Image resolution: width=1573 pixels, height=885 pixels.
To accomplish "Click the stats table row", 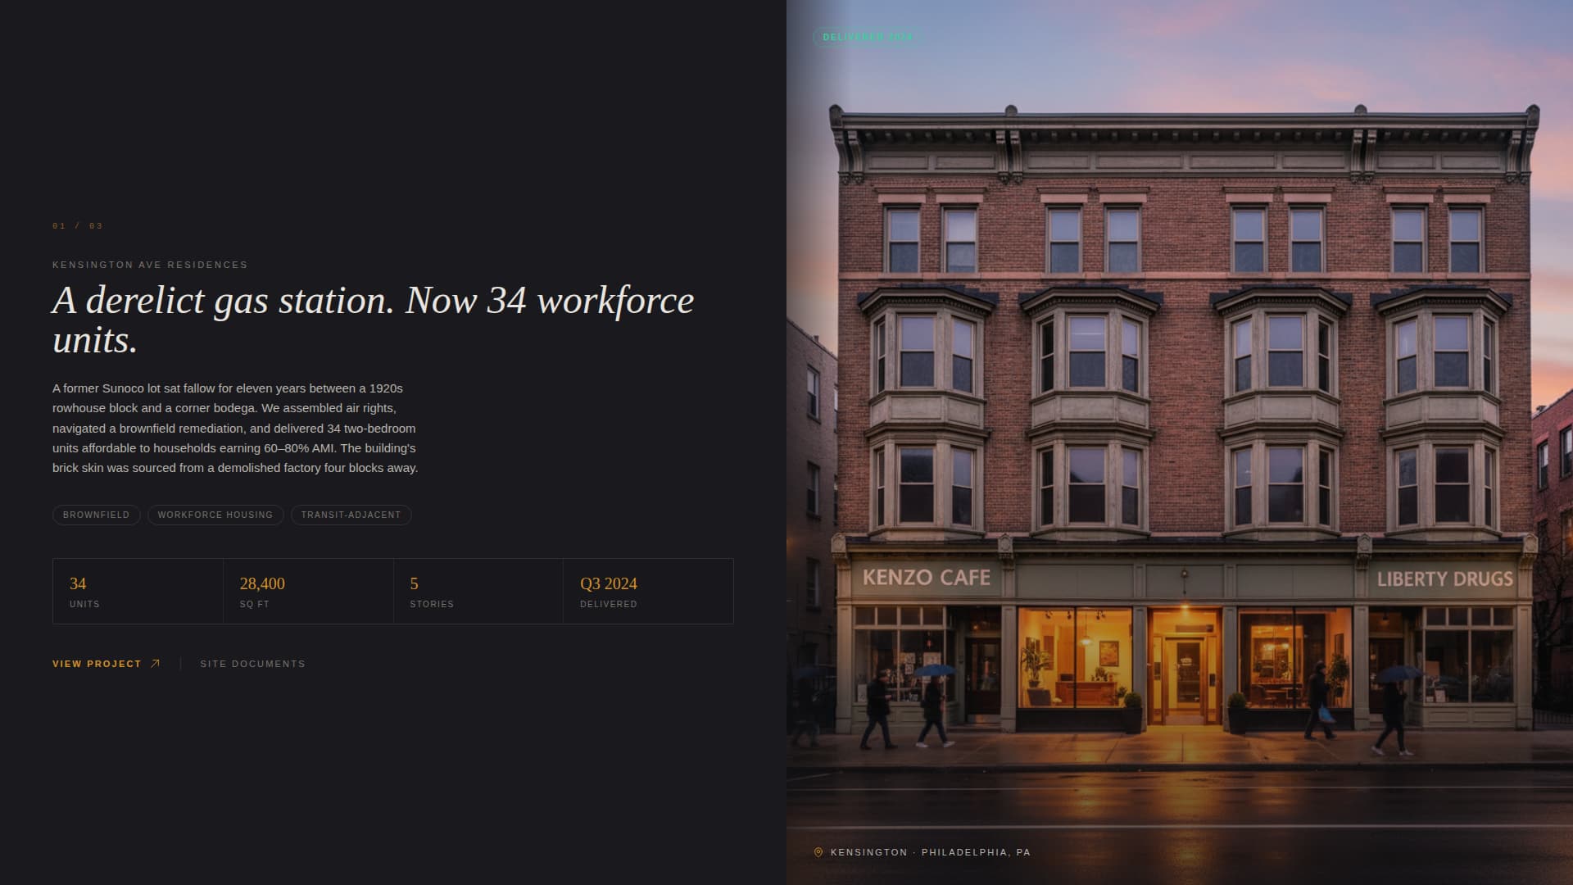I will [x=392, y=591].
